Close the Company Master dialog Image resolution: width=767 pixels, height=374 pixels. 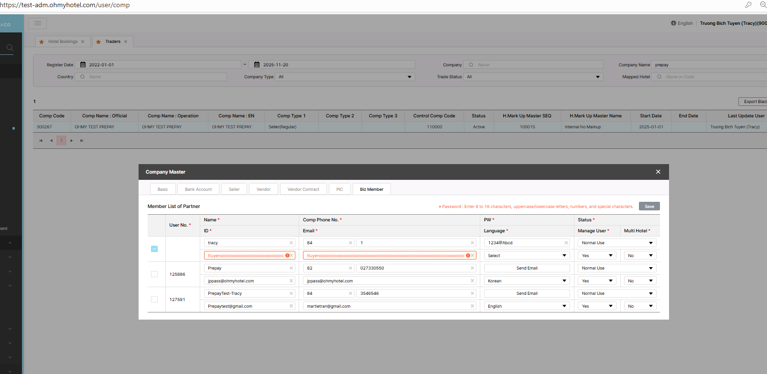[x=658, y=172]
